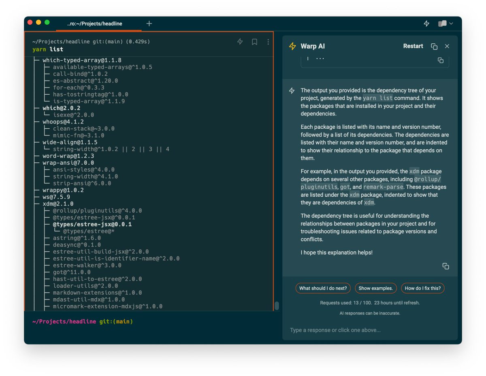Copy the AI answer with the icon below it
Viewport: 486px width, 376px height.
point(446,266)
